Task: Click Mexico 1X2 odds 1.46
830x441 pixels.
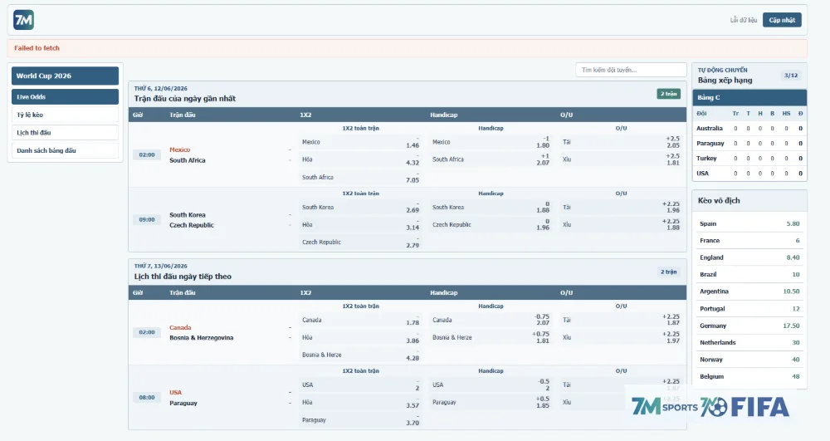Action: point(360,142)
